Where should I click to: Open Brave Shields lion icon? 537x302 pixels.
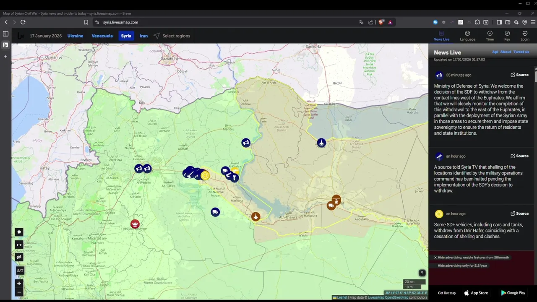point(381,22)
